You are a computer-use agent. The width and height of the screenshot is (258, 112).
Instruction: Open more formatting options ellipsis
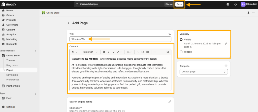155,52
